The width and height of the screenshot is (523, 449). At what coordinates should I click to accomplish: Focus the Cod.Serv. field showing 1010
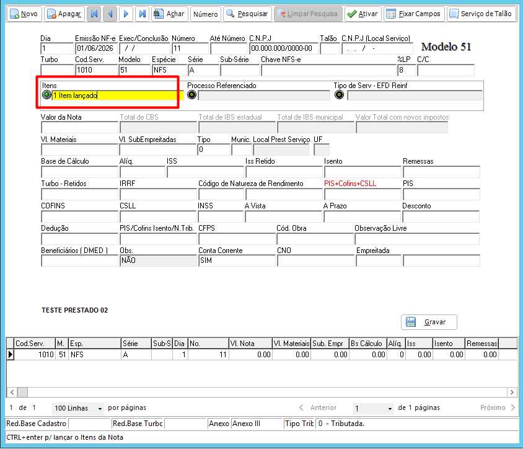(x=96, y=70)
